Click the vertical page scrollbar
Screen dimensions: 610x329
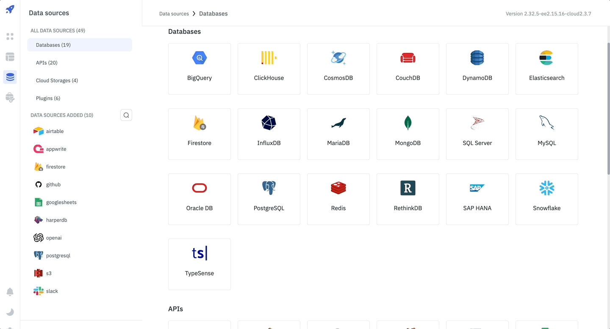point(608,106)
